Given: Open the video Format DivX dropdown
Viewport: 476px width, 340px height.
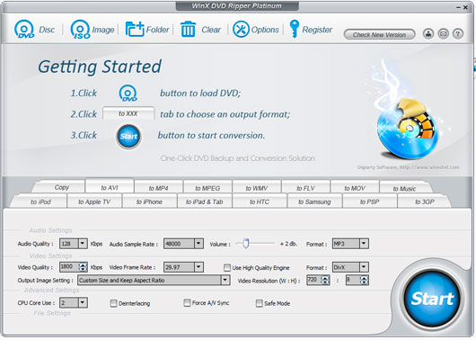Looking at the screenshot, I should pos(364,267).
